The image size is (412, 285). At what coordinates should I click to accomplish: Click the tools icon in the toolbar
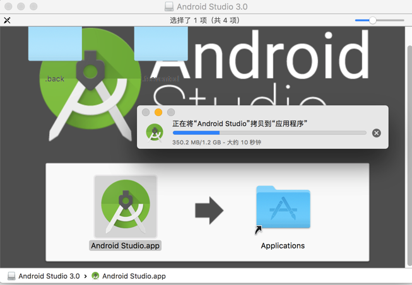click(7, 20)
